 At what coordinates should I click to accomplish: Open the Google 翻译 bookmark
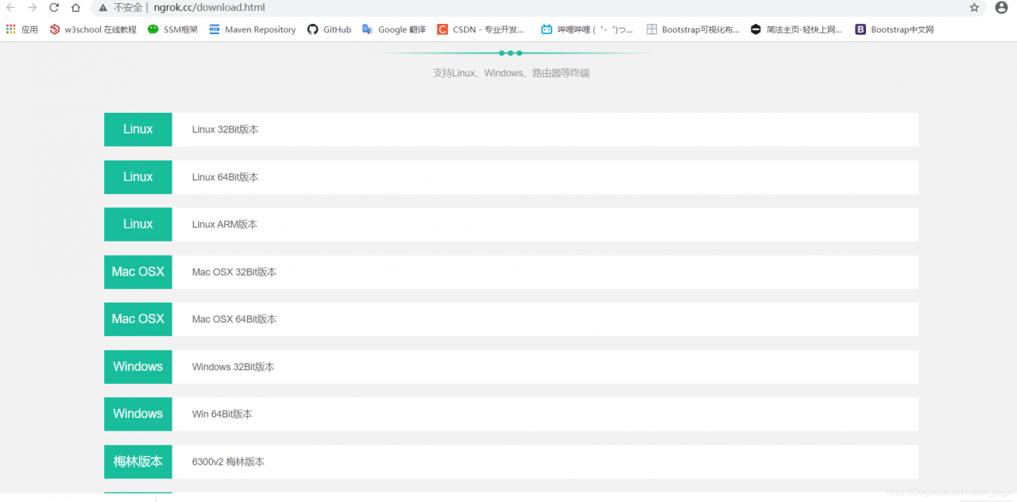(x=394, y=29)
